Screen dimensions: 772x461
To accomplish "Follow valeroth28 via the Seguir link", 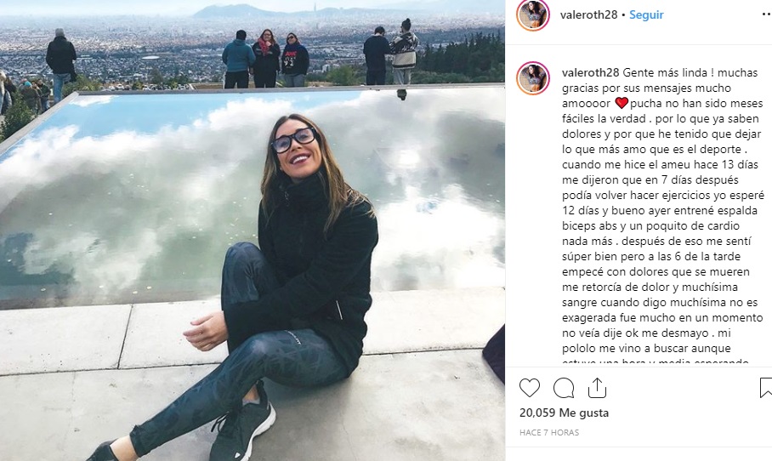I will [x=646, y=14].
